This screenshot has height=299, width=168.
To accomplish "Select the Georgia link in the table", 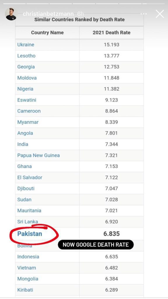I will (26, 67).
